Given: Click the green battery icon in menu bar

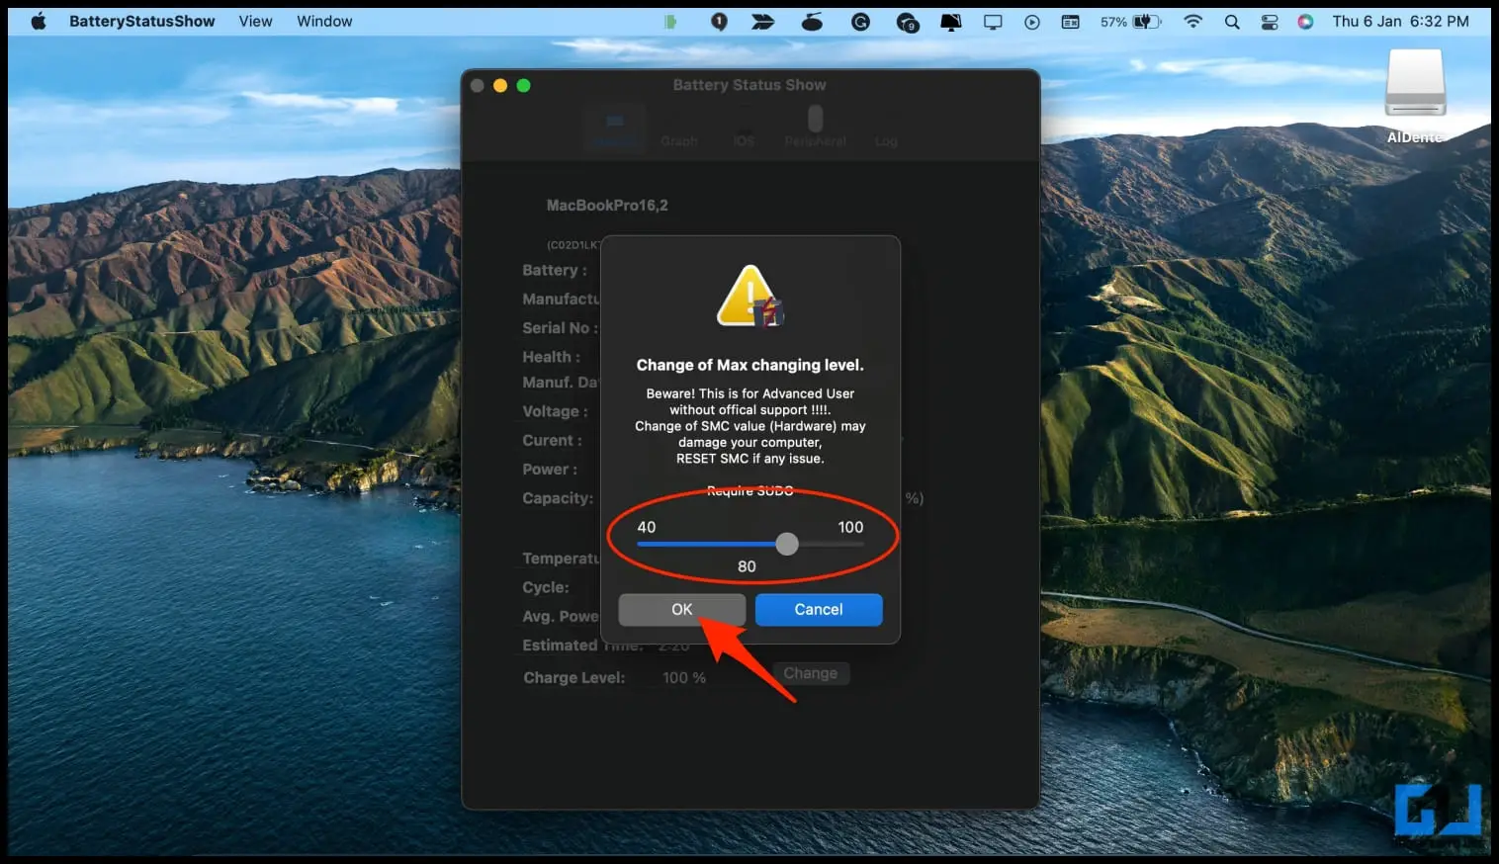Looking at the screenshot, I should (670, 22).
